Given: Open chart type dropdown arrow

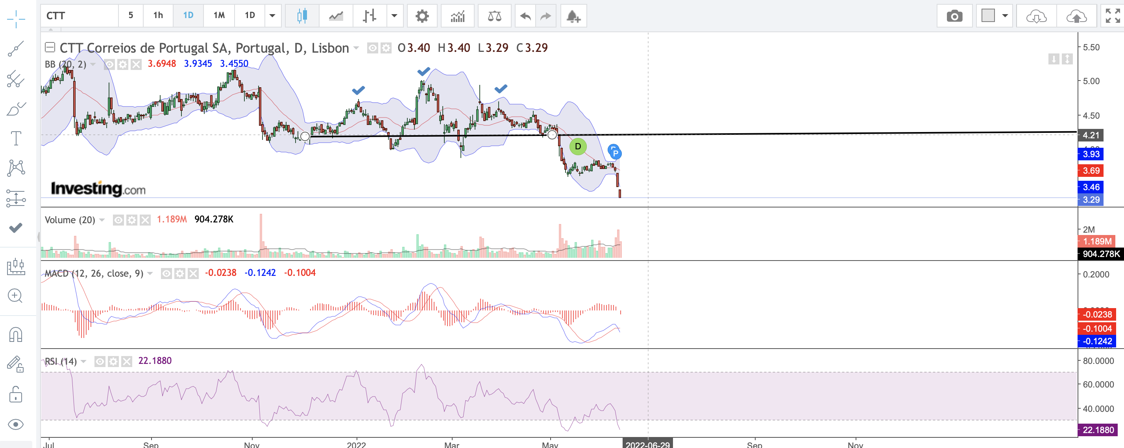Looking at the screenshot, I should 394,16.
